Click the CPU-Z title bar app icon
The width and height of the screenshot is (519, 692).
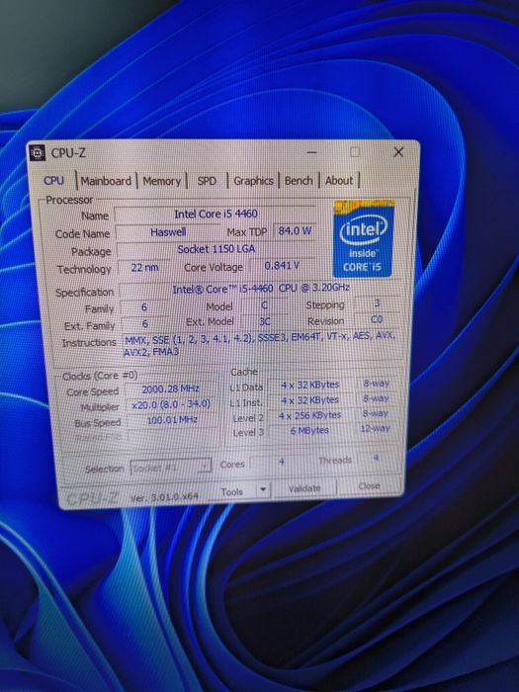[38, 153]
